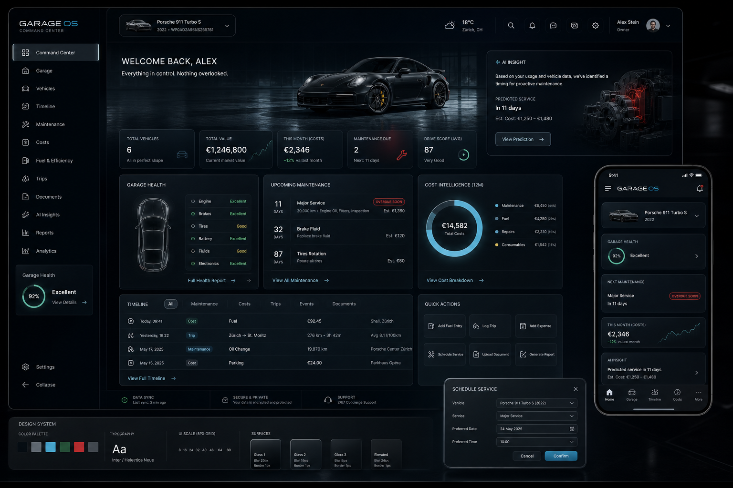Click the Upload Document quick action
This screenshot has width=733, height=488.
490,355
